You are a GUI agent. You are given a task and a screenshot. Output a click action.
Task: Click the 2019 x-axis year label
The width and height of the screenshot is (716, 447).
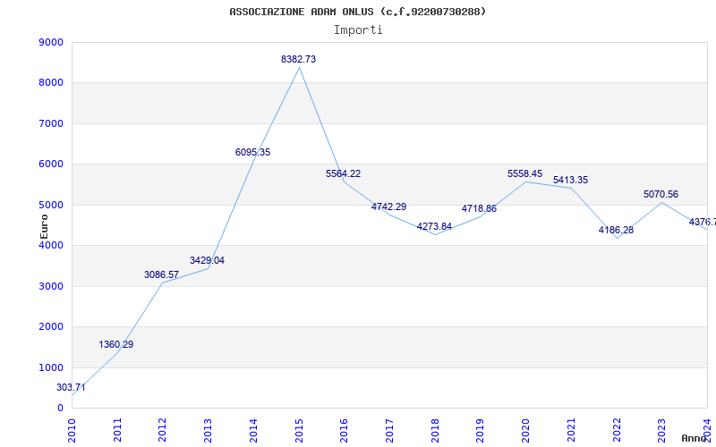coord(481,430)
